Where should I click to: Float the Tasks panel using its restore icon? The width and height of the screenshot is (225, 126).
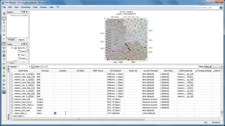tap(24, 44)
